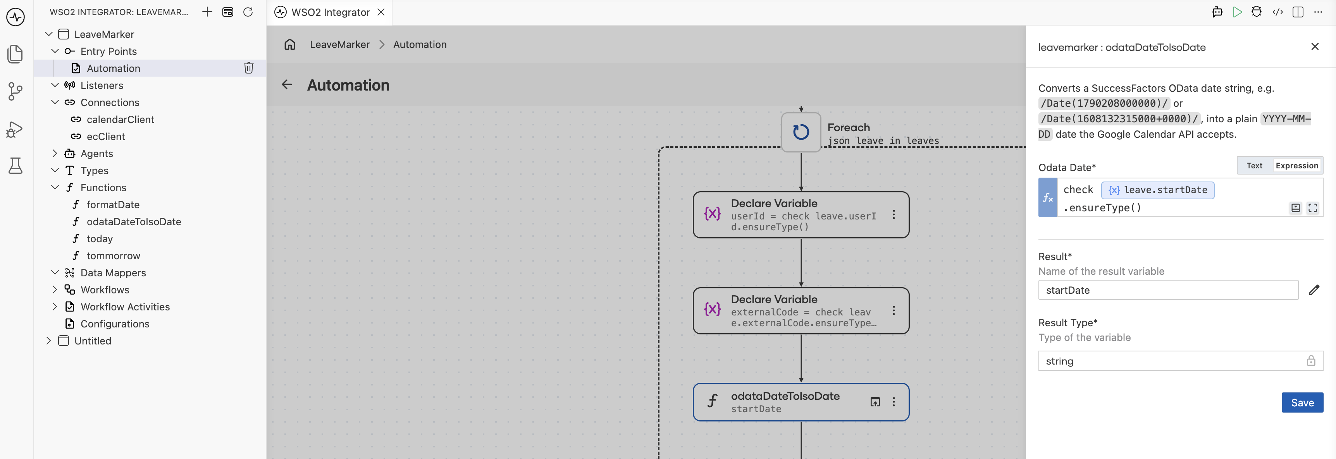
Task: Click the Debug bug icon in top toolbar
Action: [1257, 12]
